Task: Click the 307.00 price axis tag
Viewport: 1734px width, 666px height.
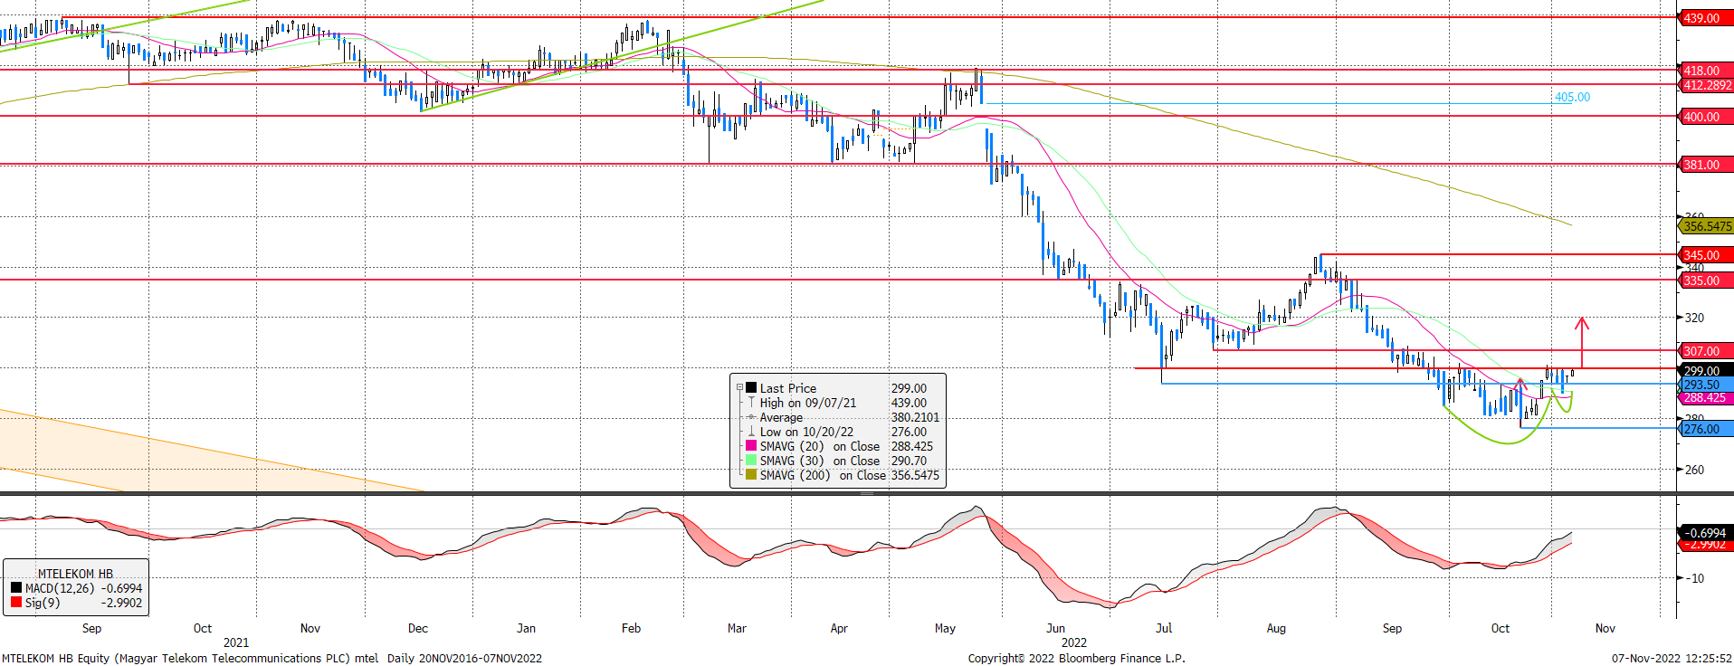Action: pyautogui.click(x=1706, y=351)
